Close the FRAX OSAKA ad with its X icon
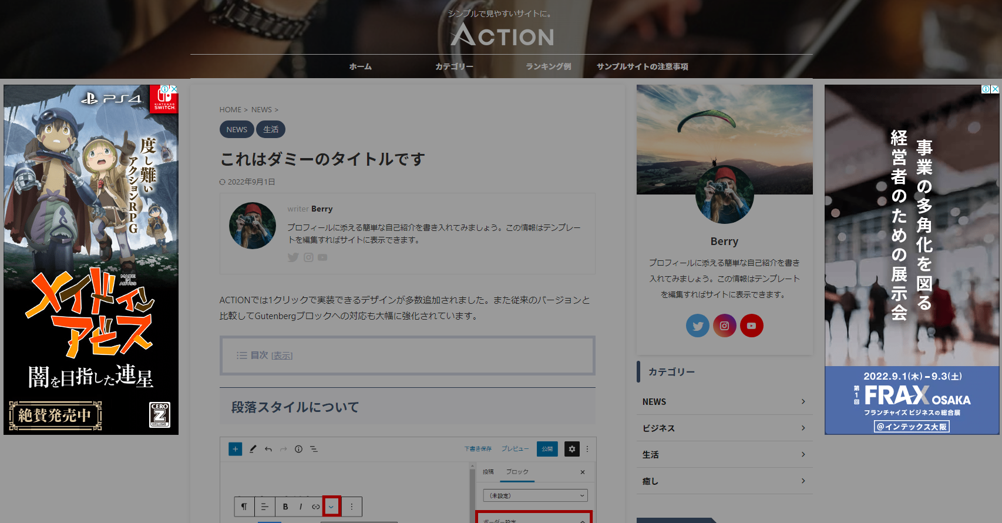This screenshot has height=523, width=1002. tap(995, 89)
